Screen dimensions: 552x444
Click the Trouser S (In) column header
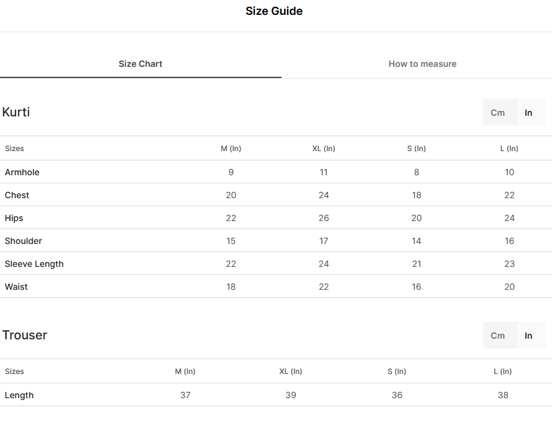(x=397, y=371)
